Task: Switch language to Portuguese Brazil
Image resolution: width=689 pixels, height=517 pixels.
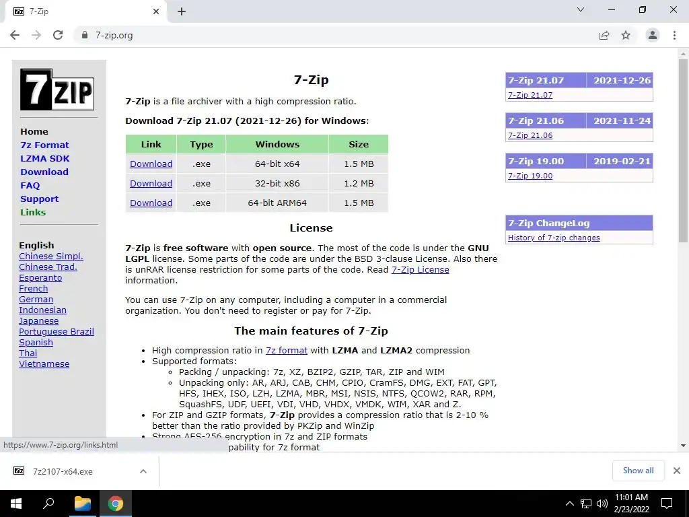Action: tap(57, 331)
